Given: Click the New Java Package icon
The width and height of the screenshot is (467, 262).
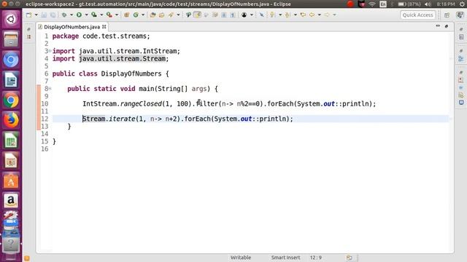Looking at the screenshot, I should pos(126,15).
